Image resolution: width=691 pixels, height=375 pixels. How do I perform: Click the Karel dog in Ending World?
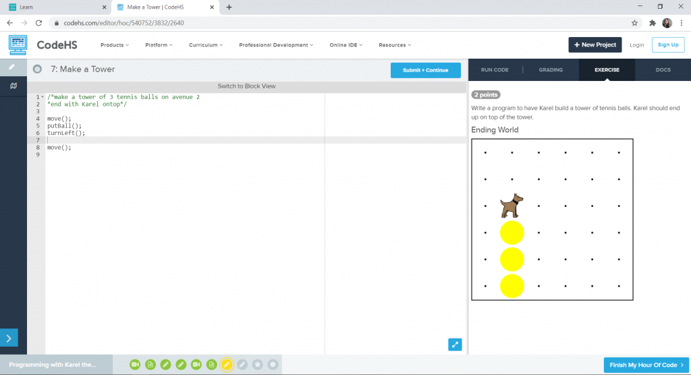pyautogui.click(x=512, y=205)
